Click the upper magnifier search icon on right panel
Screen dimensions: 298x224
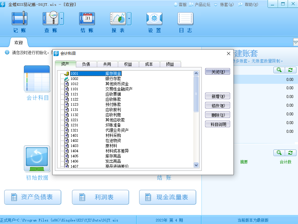click(x=279, y=70)
